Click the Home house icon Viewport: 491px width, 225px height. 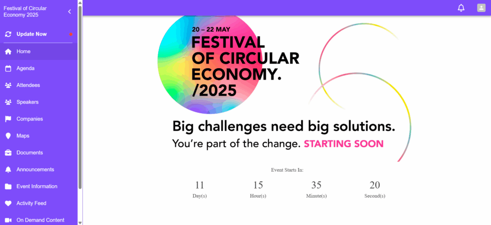(8, 51)
